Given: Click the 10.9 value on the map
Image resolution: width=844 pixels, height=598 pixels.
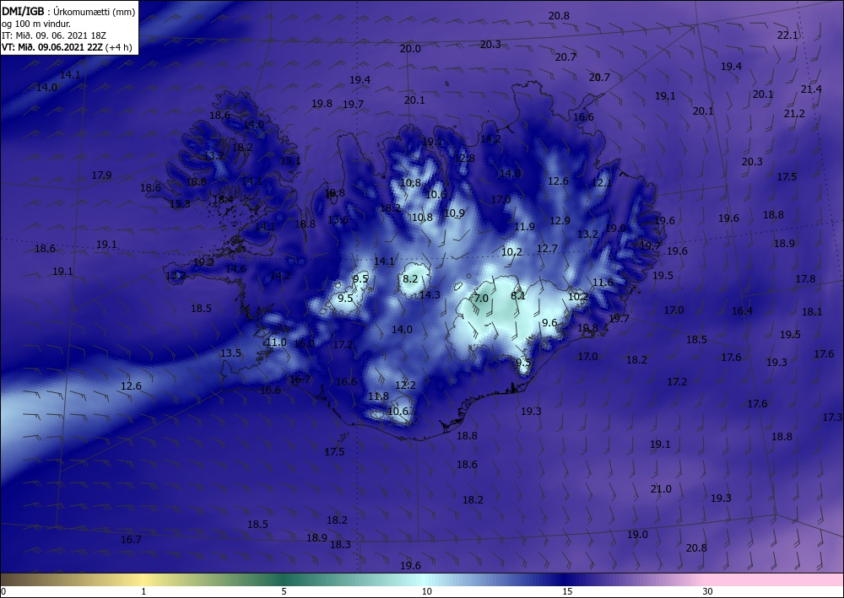Looking at the screenshot, I should 454,213.
